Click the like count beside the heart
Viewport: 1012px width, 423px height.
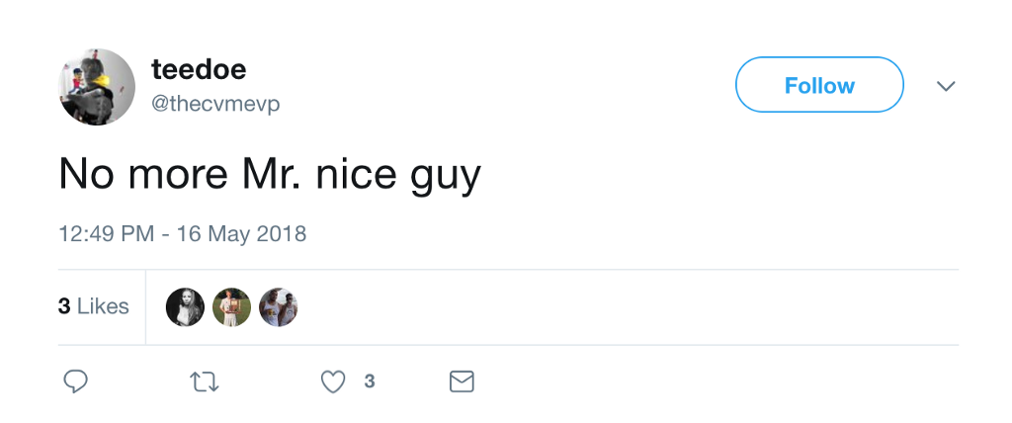click(370, 381)
